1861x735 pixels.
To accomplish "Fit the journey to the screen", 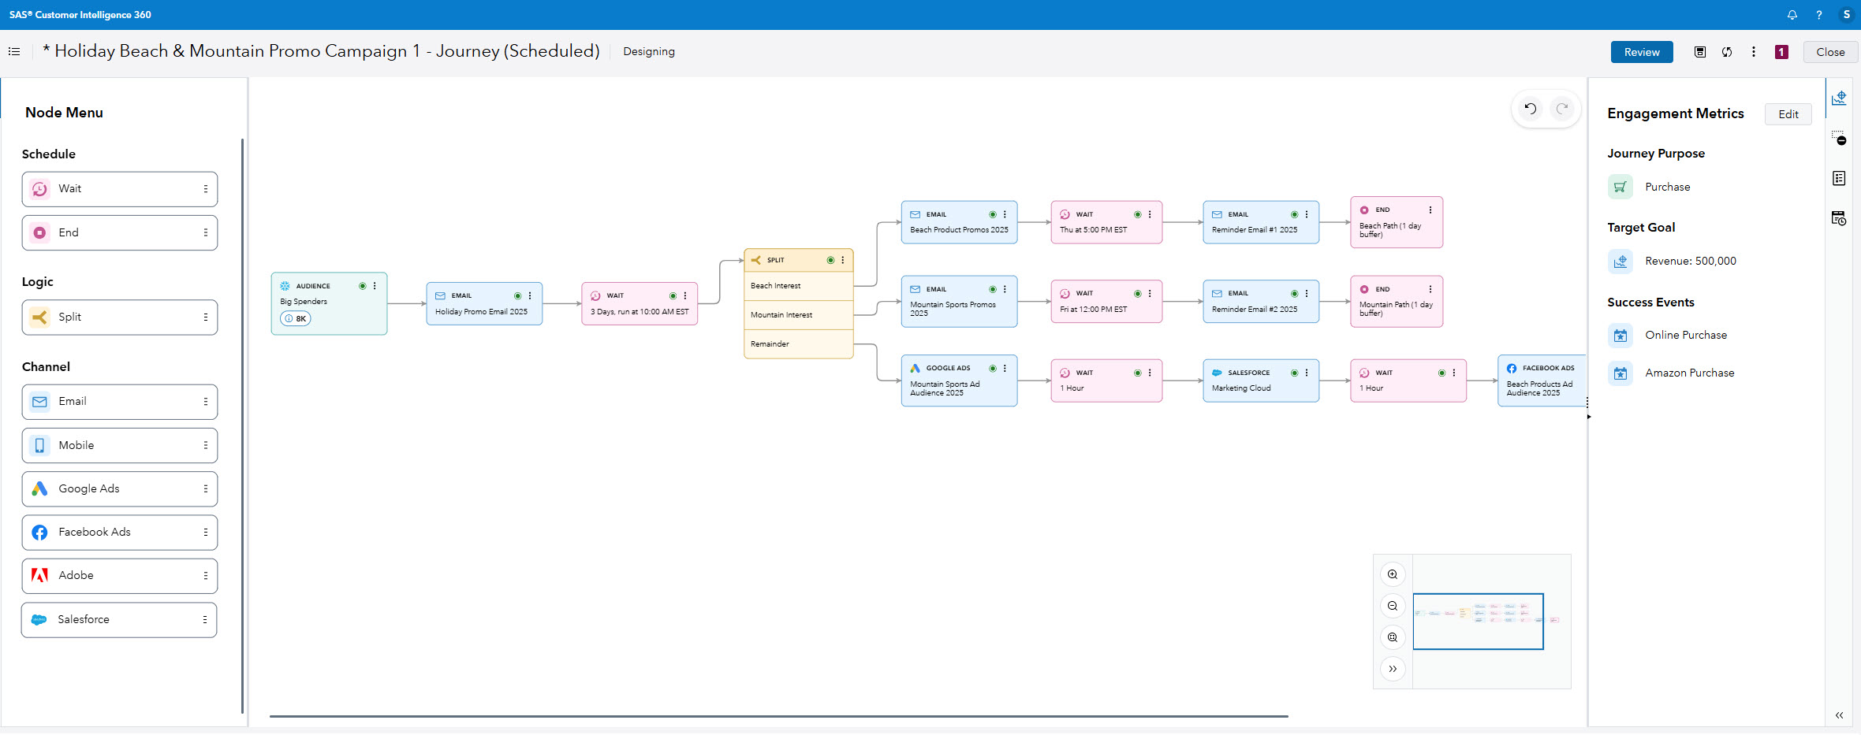I will [1393, 637].
